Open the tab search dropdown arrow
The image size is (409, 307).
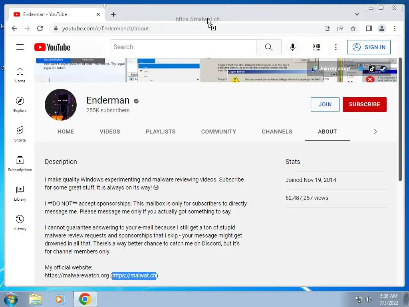click(357, 14)
